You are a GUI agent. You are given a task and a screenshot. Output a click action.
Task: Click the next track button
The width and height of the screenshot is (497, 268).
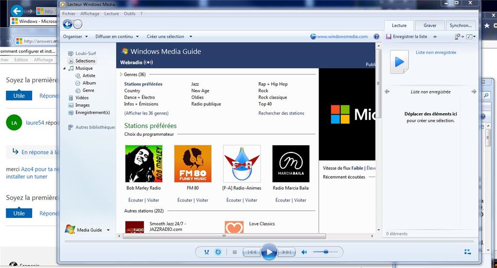tap(286, 252)
